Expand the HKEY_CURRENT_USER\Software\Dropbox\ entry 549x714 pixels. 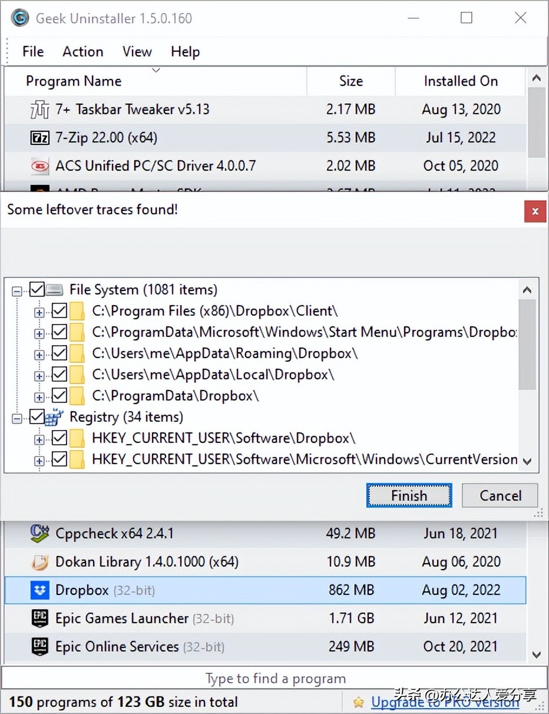(39, 438)
